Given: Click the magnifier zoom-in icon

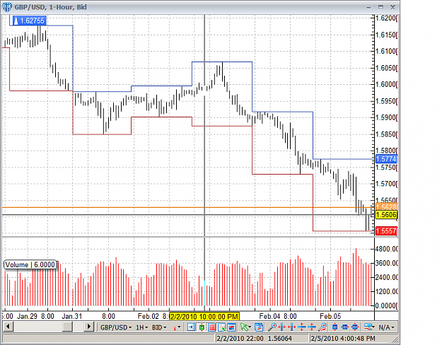Looking at the screenshot, I should click(272, 327).
